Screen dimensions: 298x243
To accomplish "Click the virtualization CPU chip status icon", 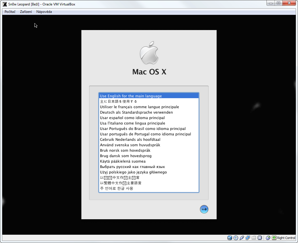I will click(260, 238).
